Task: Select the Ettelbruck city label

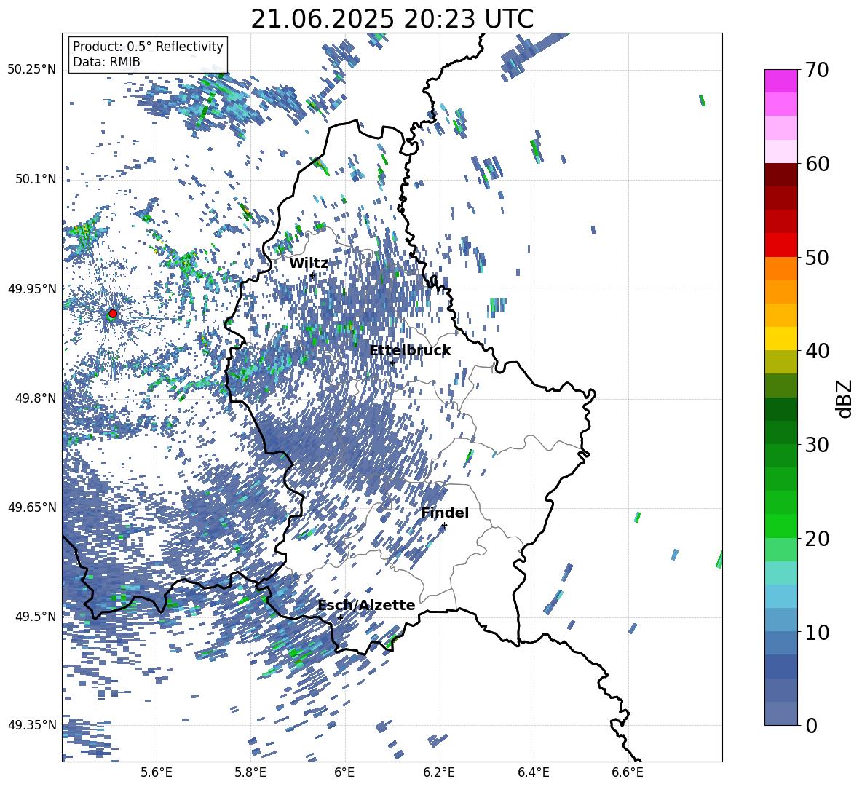Action: (410, 351)
